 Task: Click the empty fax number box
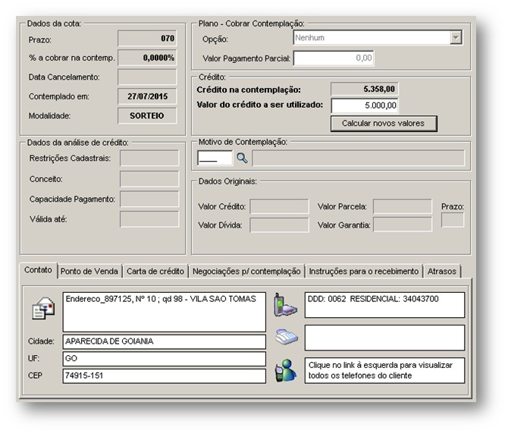385,338
